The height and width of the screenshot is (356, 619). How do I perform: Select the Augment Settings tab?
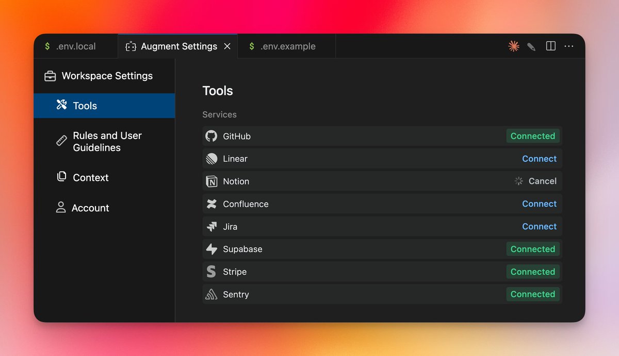178,46
